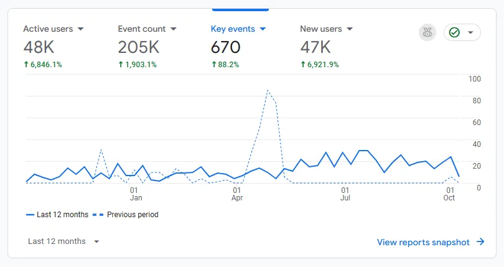Select the Active users metric label

48,29
